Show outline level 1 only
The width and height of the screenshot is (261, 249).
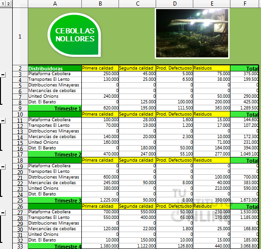[x=3, y=3]
